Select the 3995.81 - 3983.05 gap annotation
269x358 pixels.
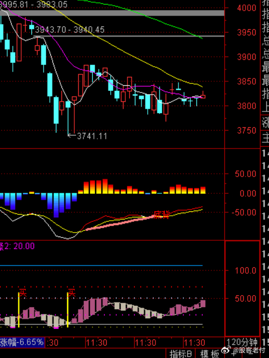pyautogui.click(x=34, y=4)
